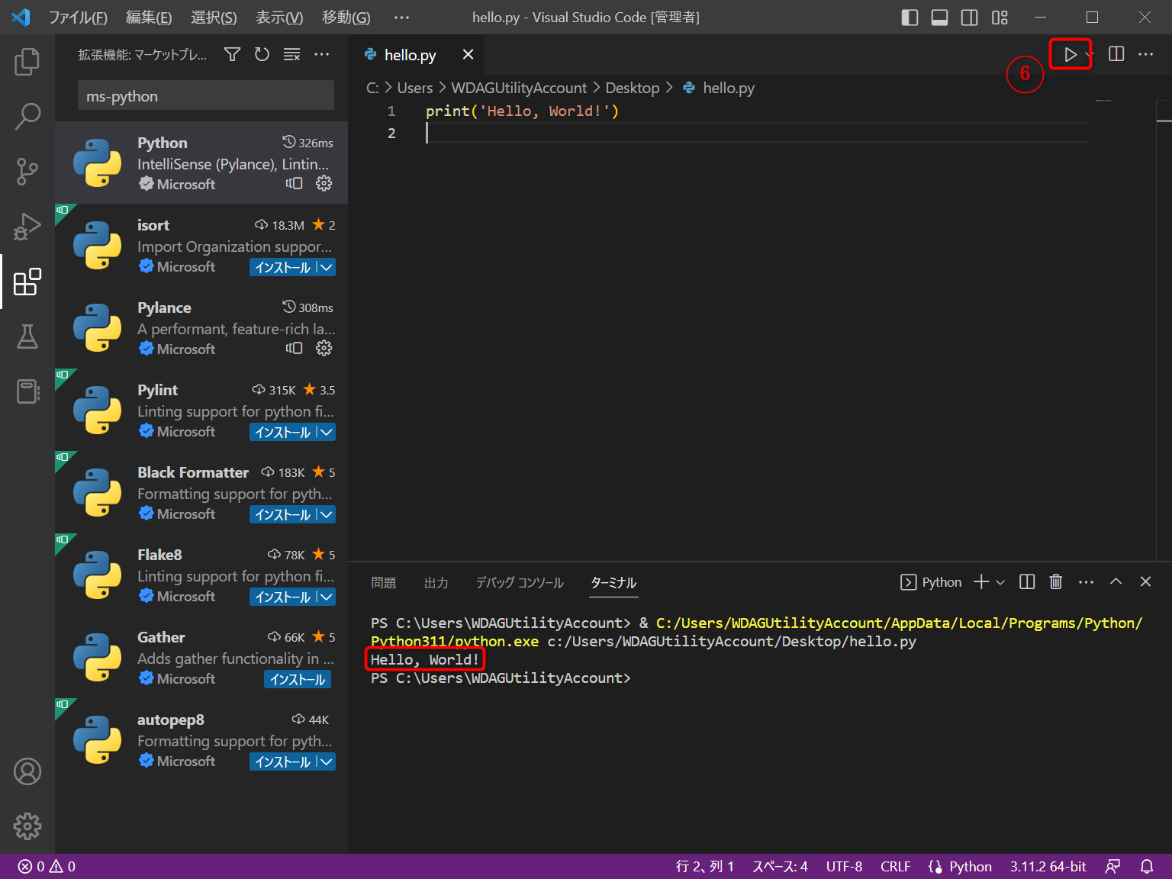1172x879 pixels.
Task: Switch to the 問題 panel tab
Action: click(x=384, y=583)
